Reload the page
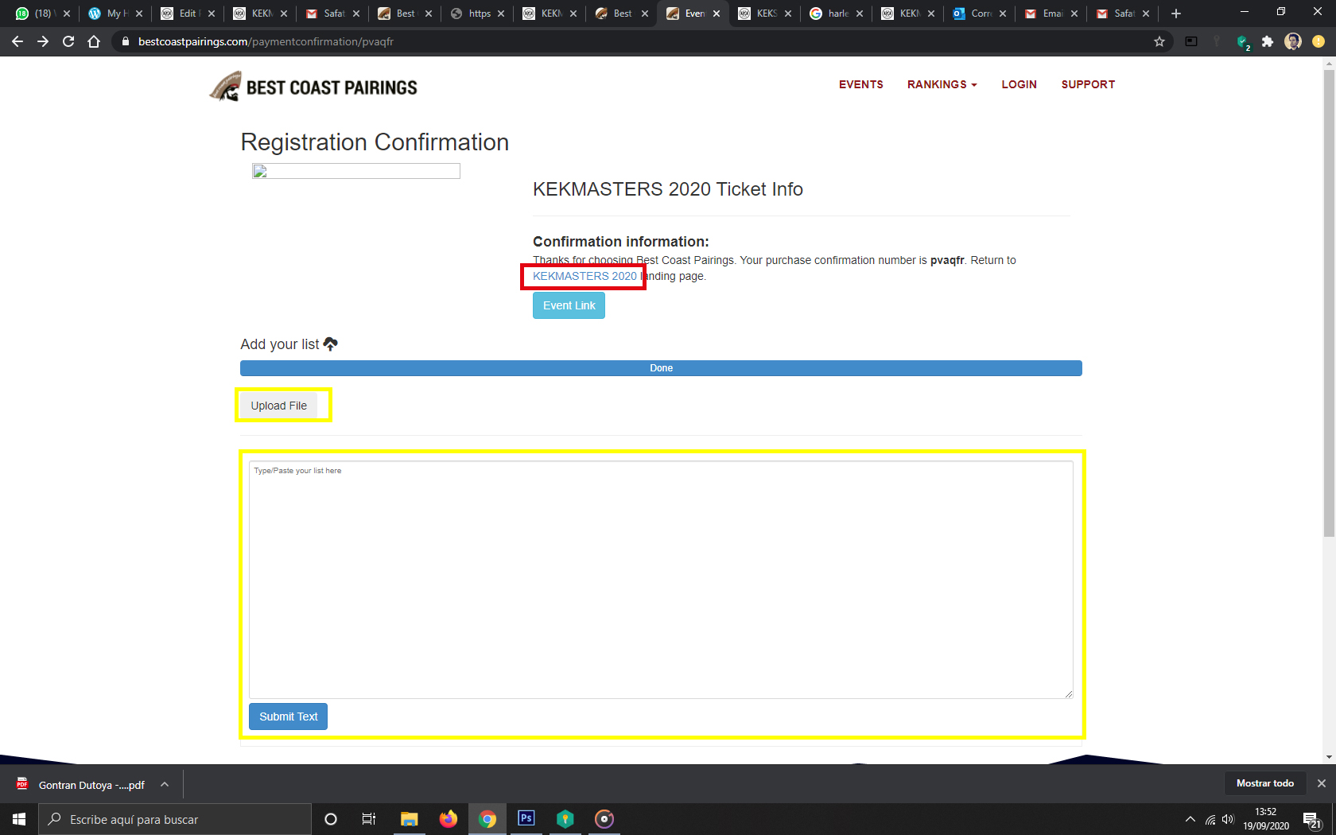 [68, 41]
